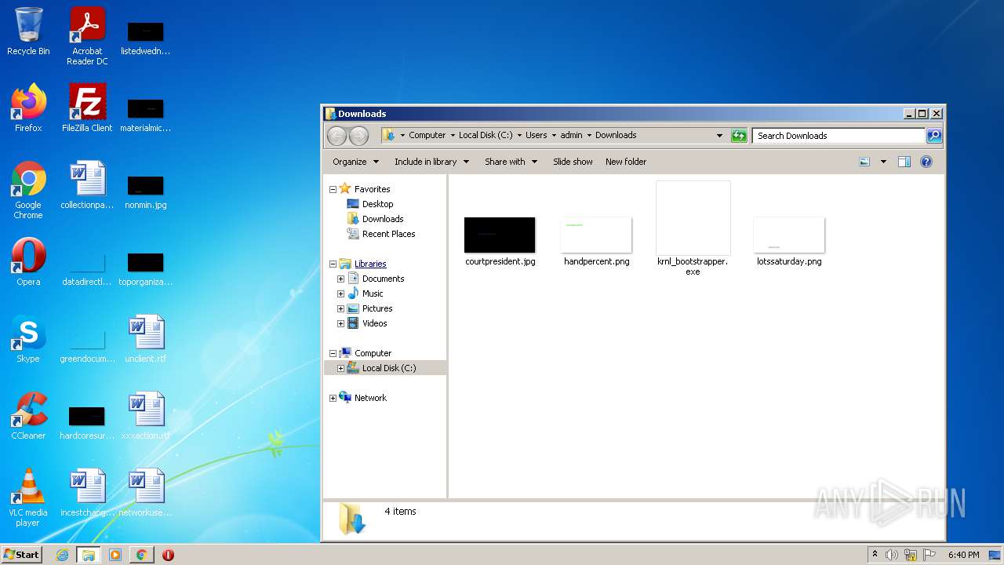Collapse the Libraries tree node
Image resolution: width=1004 pixels, height=565 pixels.
[x=333, y=264]
